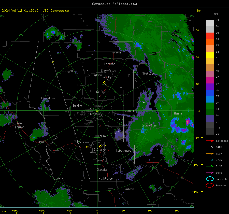This screenshot has width=229, height=214.
Task: Click the -150 tick on bottom axis
Action: pos(15,210)
